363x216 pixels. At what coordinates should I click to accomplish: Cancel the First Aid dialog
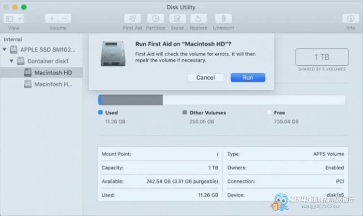(x=205, y=77)
